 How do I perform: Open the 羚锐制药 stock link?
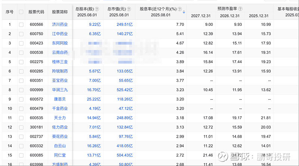(60, 71)
